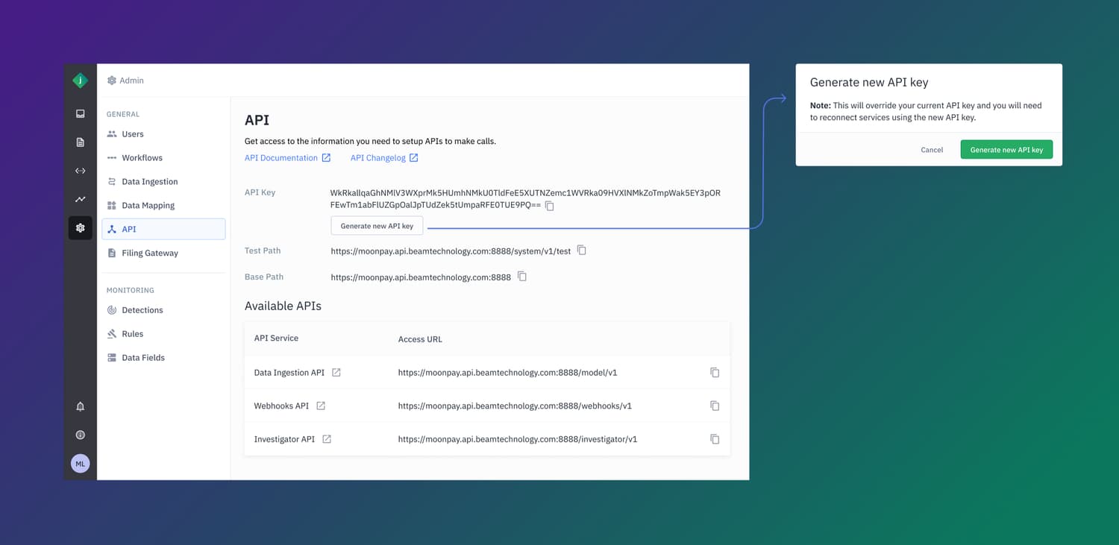Open external link icon beside Investigator API
Viewport: 1119px width, 545px height.
click(327, 439)
